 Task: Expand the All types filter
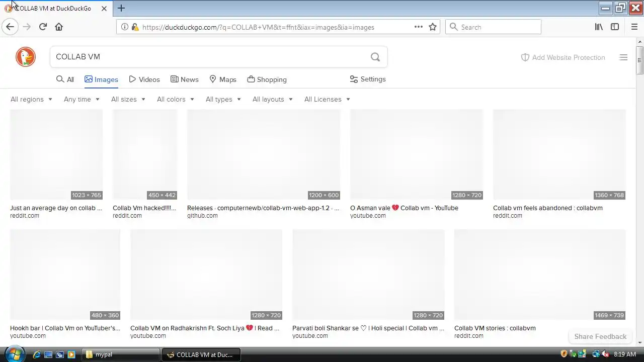pos(223,99)
